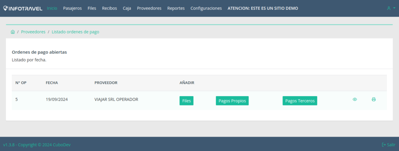Screen dimensions: 399x151
Task: Print order 5 with printer icon
Action: tap(374, 99)
